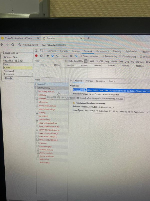The image size is (150, 201).
Task: Click the Sign in button
Action: 8,78
